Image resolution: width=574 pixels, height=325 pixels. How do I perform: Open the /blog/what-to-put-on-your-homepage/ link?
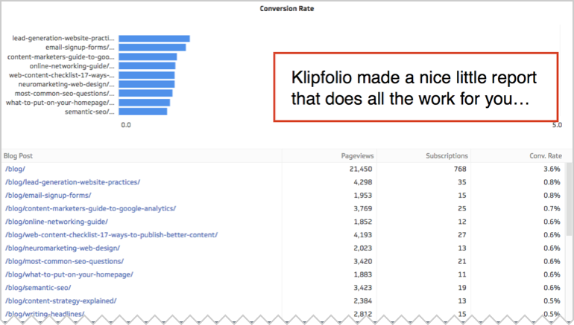[x=69, y=274]
